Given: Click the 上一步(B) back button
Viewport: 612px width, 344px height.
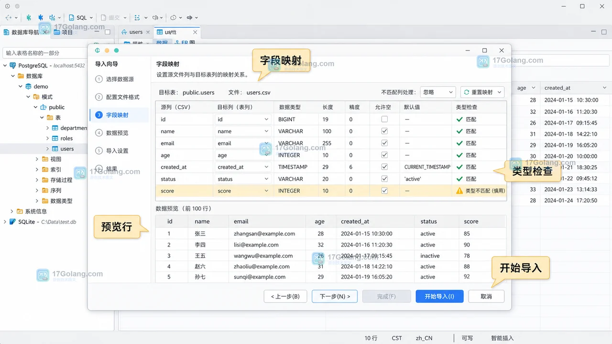Looking at the screenshot, I should [285, 296].
